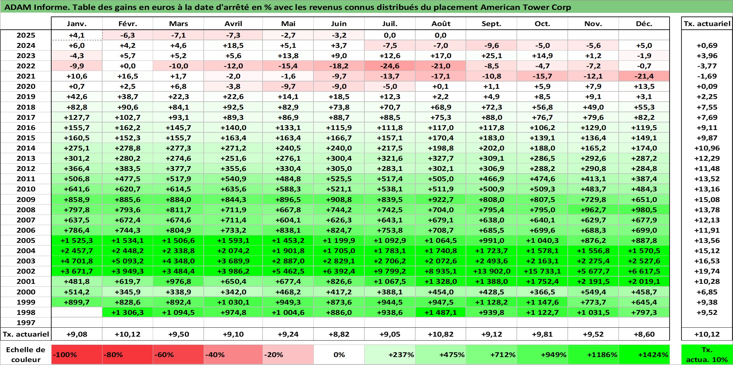This screenshot has width=733, height=365.
Task: Click the +13,5 cell in December 2020
Action: coord(644,86)
